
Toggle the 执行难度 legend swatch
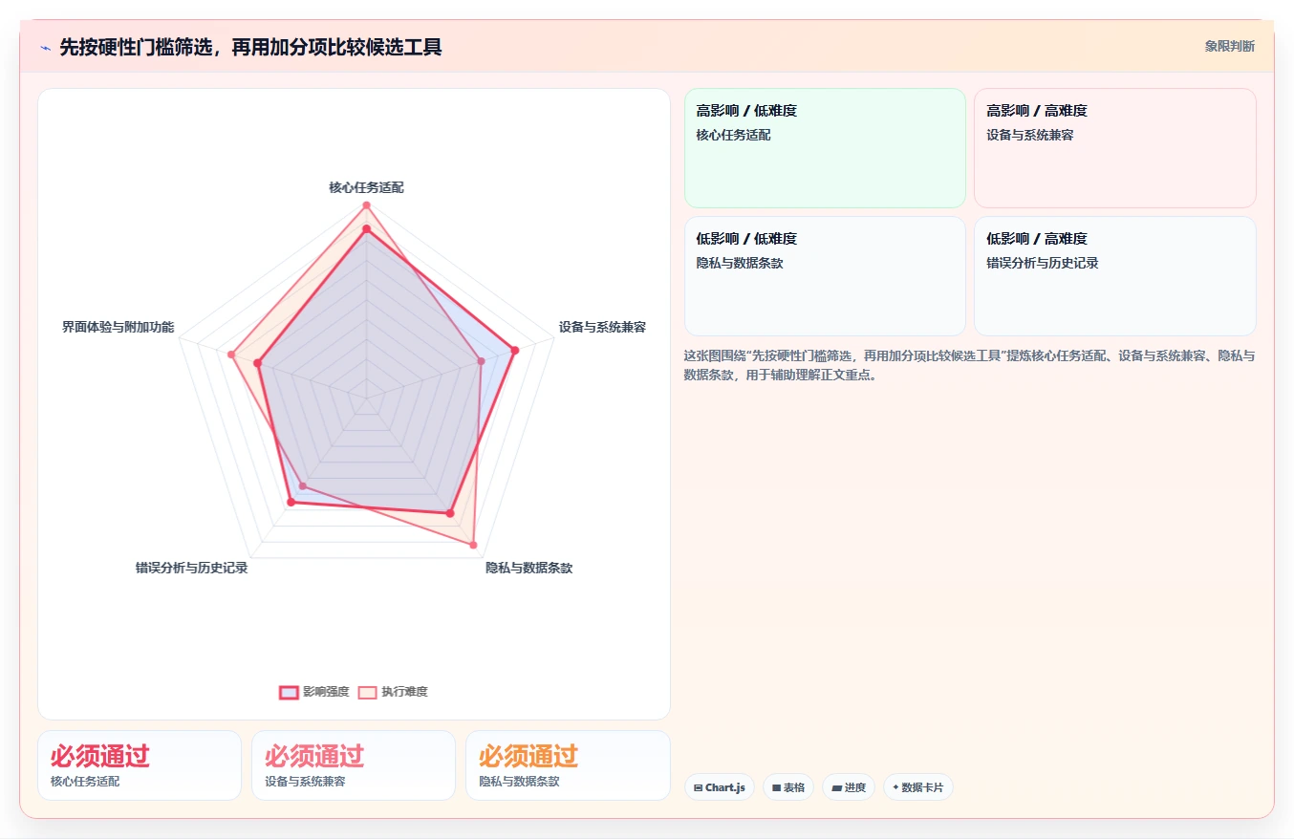pos(367,692)
